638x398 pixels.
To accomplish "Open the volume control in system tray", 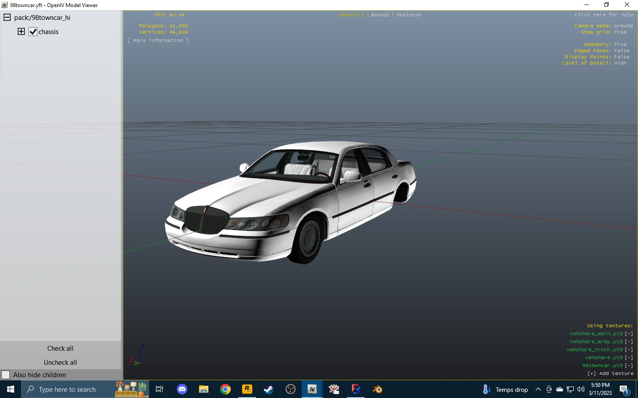I will click(x=580, y=390).
